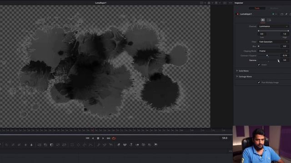
Task: Add a BSpline mask tool
Action: pyautogui.click(x=91, y=145)
